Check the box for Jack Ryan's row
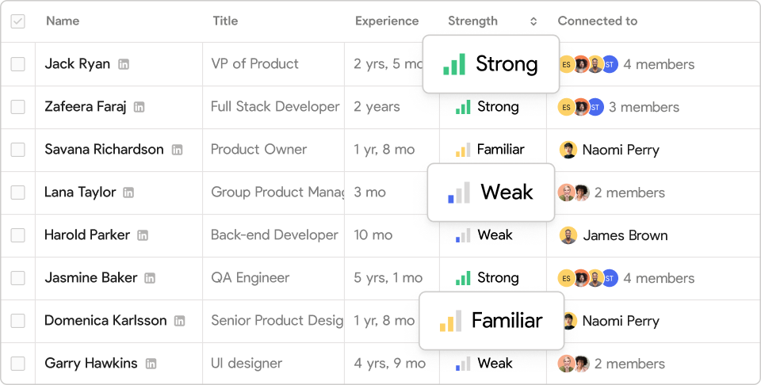761x385 pixels. 17,64
